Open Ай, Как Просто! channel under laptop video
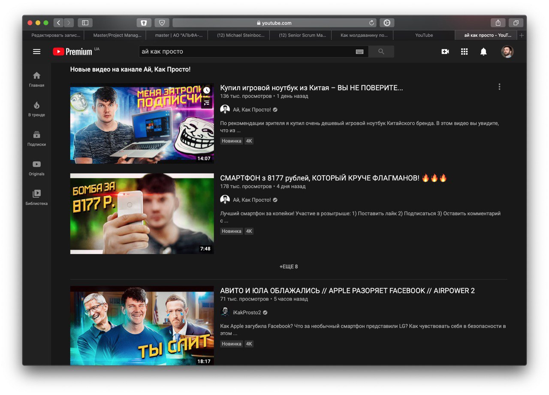Image resolution: width=549 pixels, height=395 pixels. (x=252, y=109)
